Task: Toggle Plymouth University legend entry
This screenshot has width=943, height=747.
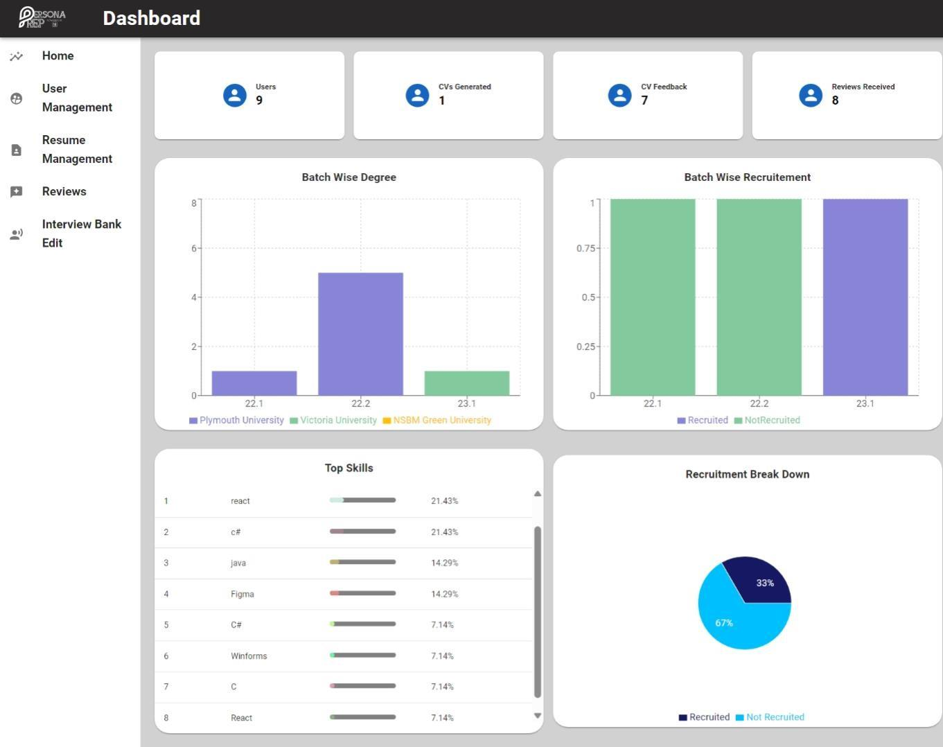Action: 236,420
